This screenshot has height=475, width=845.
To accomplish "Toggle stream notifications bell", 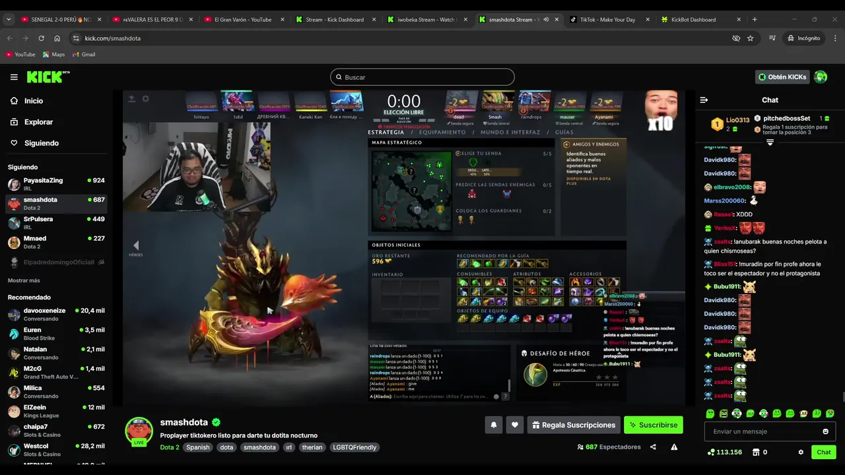I will [493, 426].
